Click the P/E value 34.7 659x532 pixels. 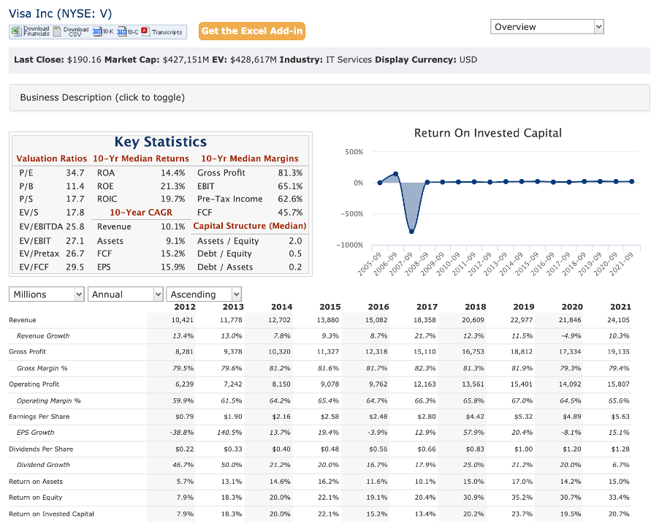[x=75, y=173]
